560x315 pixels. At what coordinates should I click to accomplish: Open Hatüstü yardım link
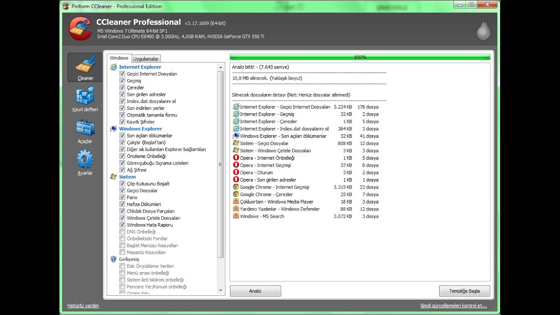pos(83,305)
